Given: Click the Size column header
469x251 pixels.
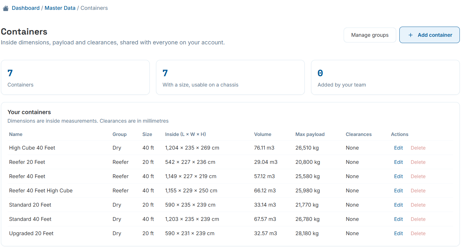Looking at the screenshot, I should (147, 134).
